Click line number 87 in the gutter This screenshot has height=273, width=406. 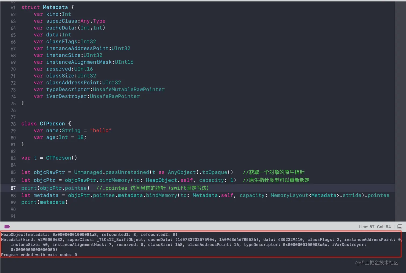[13, 188]
